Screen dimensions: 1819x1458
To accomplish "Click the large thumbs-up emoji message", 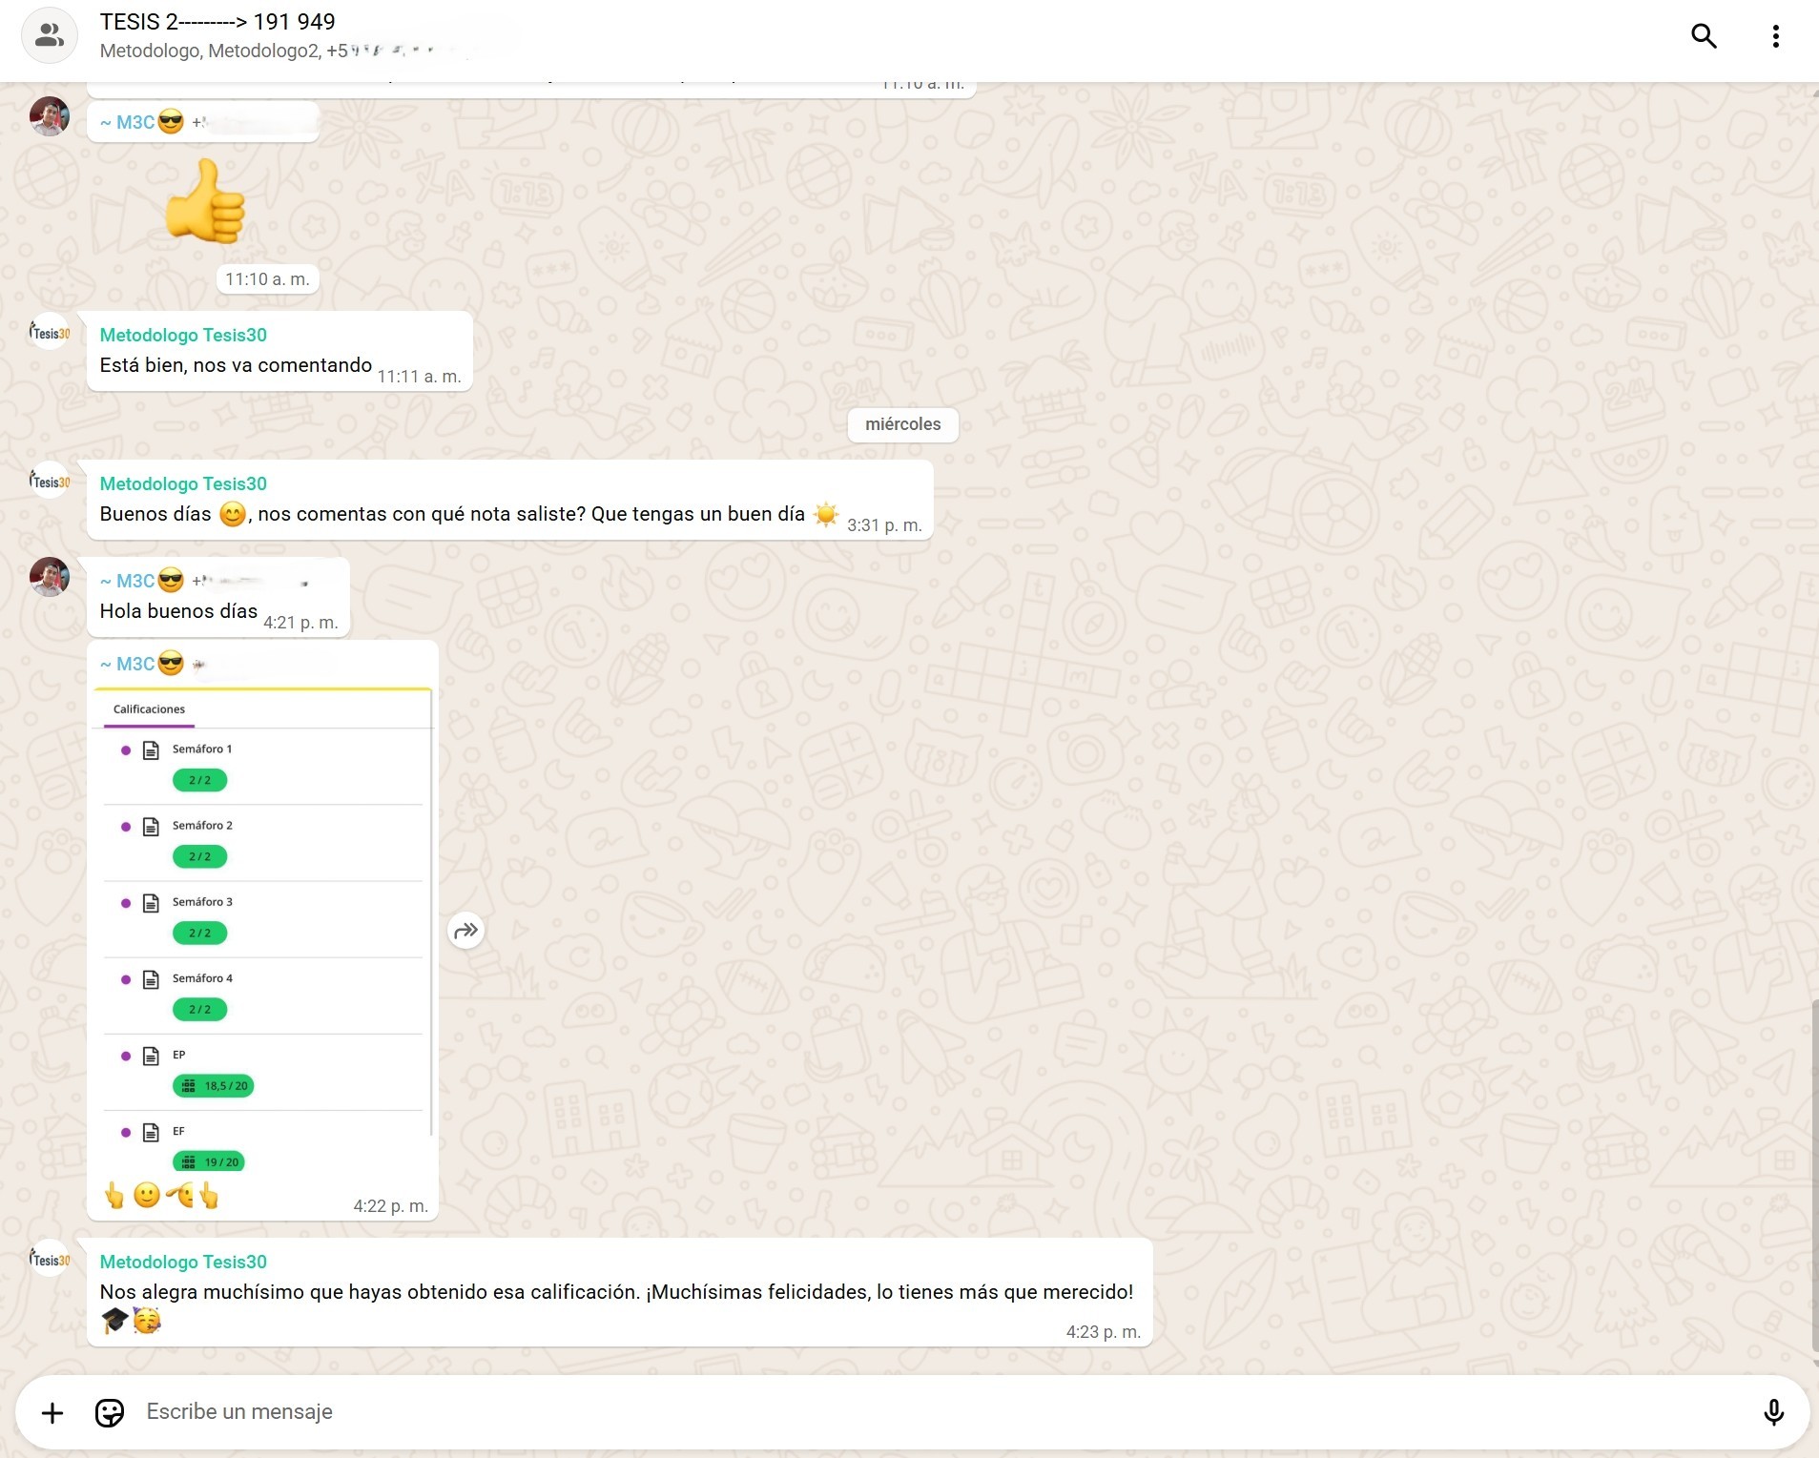I will 205,201.
